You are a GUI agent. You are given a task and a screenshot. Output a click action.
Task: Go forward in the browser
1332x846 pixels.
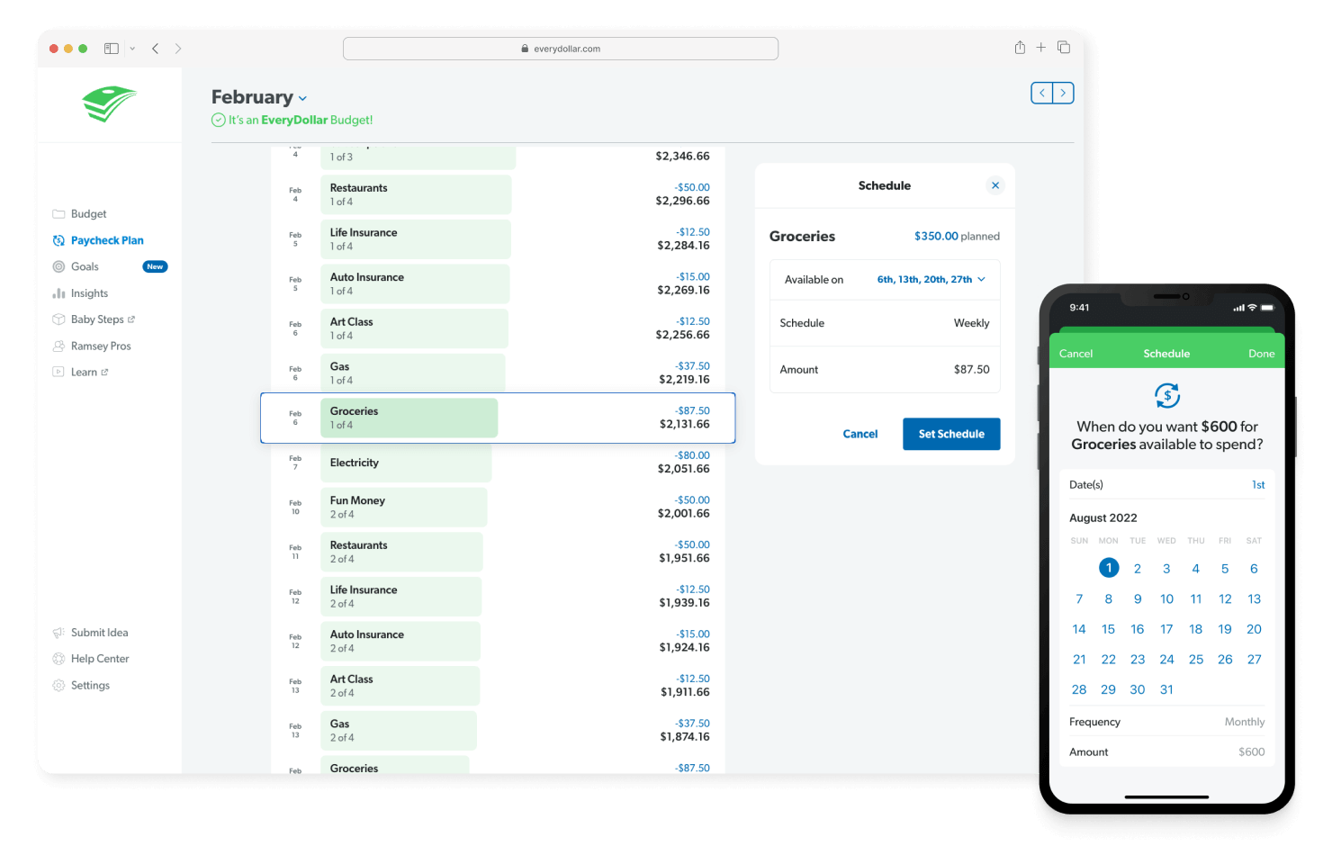178,49
